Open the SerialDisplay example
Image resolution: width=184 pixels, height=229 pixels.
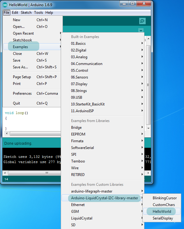162,218
